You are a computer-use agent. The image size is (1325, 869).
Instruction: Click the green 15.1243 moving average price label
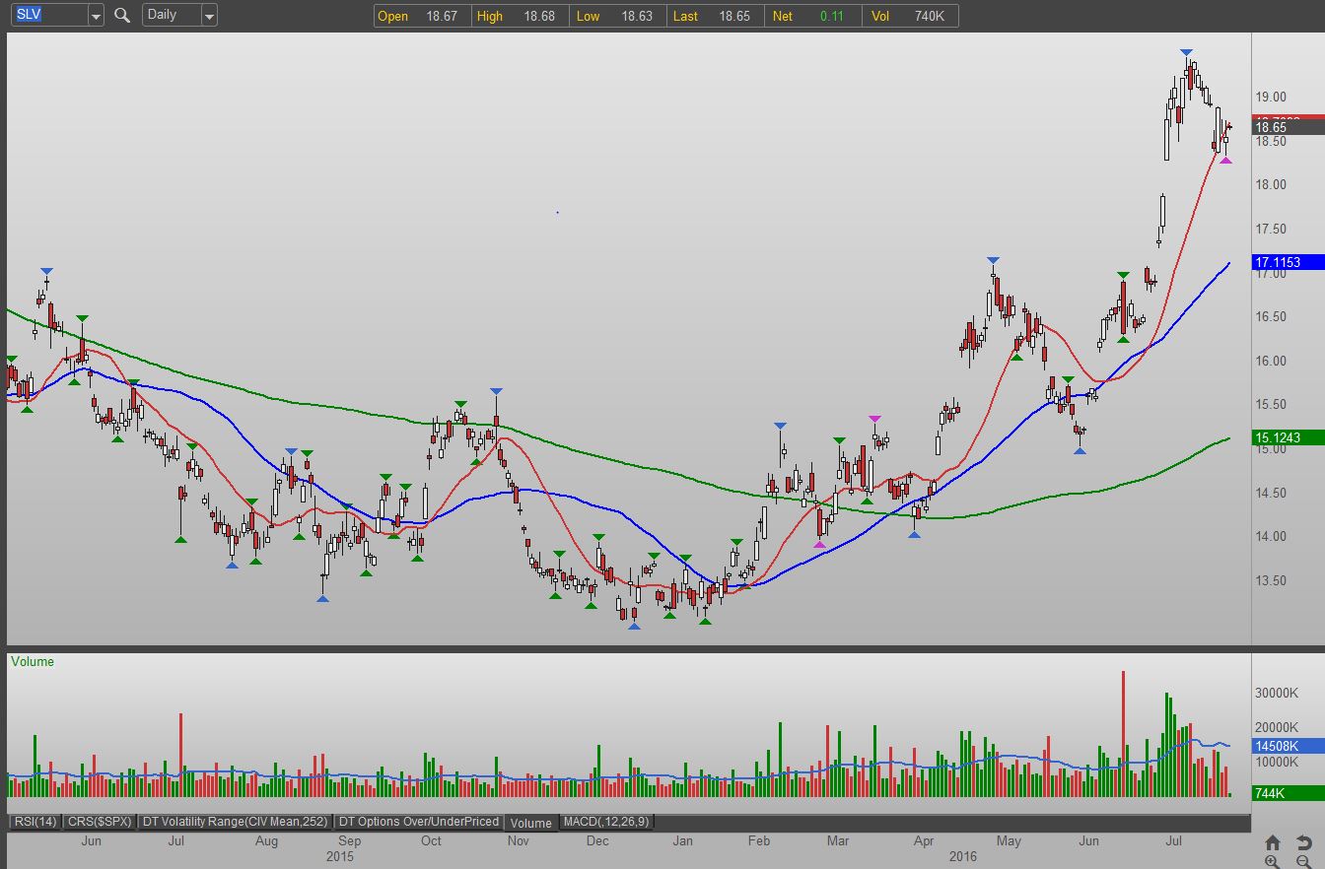[x=1288, y=437]
